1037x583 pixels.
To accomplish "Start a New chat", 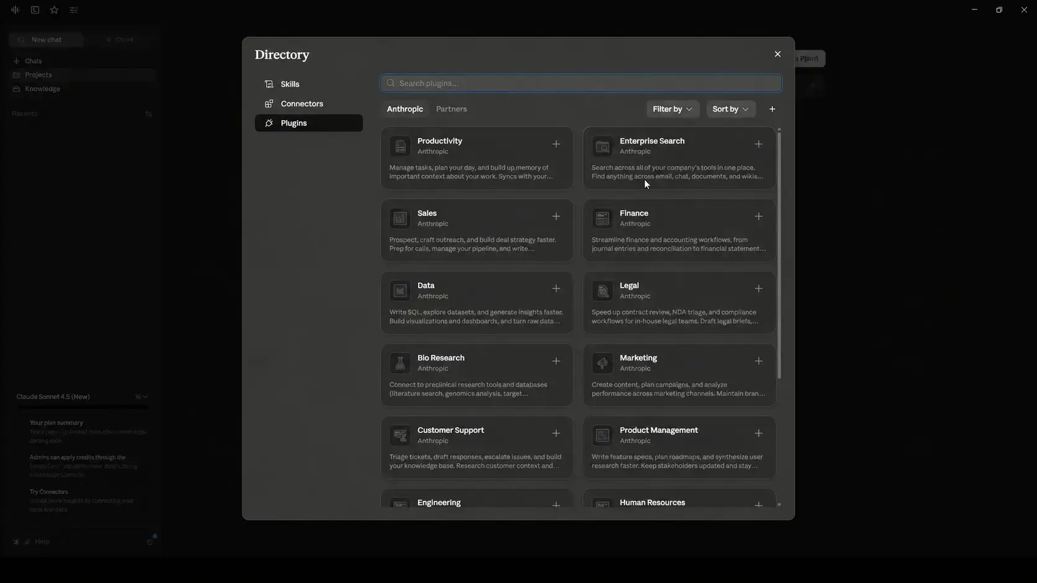I will [46, 40].
